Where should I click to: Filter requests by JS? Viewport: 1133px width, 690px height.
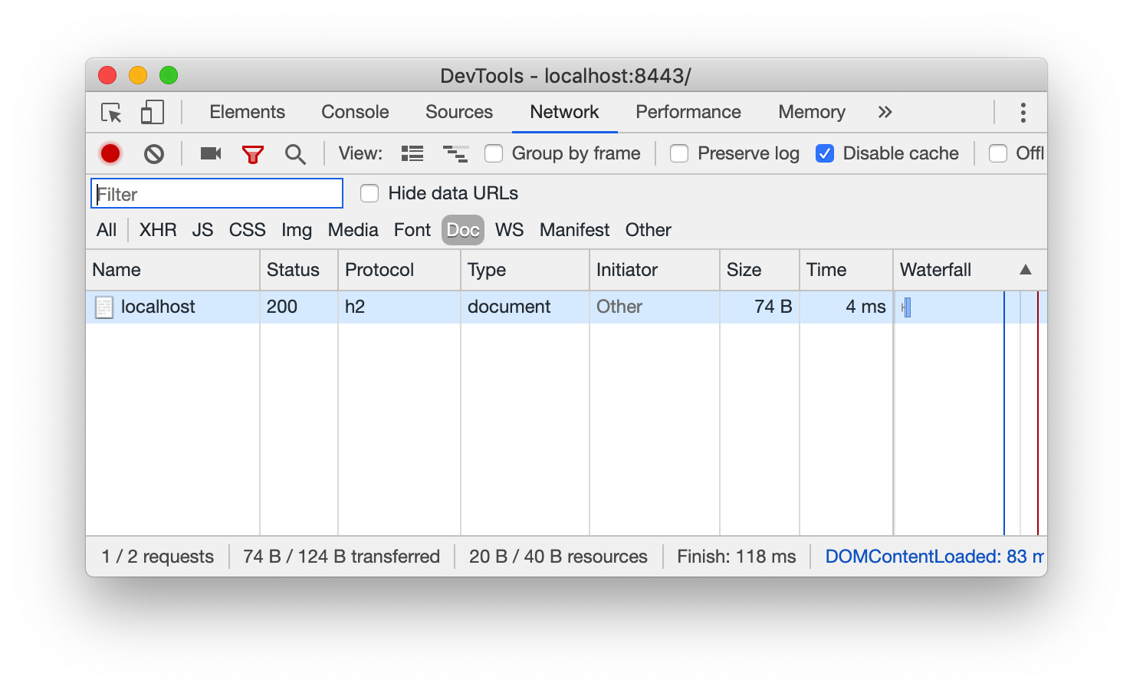[x=202, y=230]
